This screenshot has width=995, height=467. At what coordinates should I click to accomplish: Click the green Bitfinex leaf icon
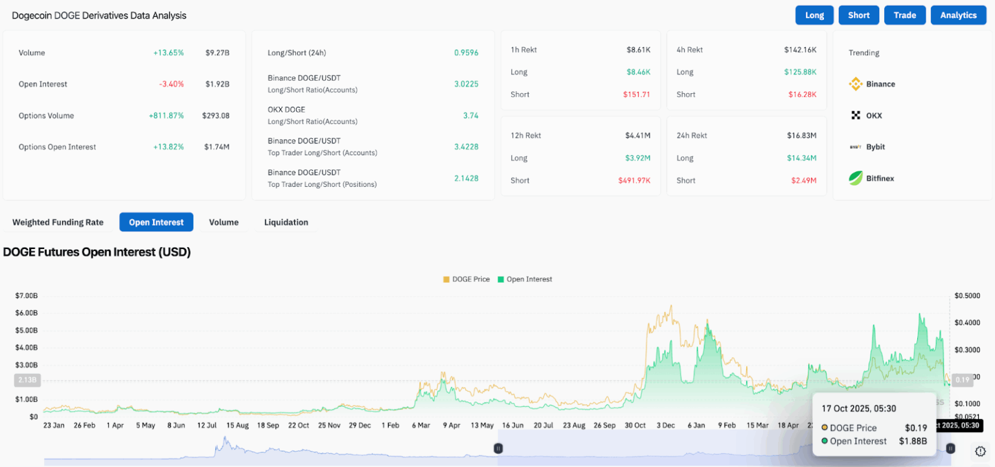click(856, 178)
